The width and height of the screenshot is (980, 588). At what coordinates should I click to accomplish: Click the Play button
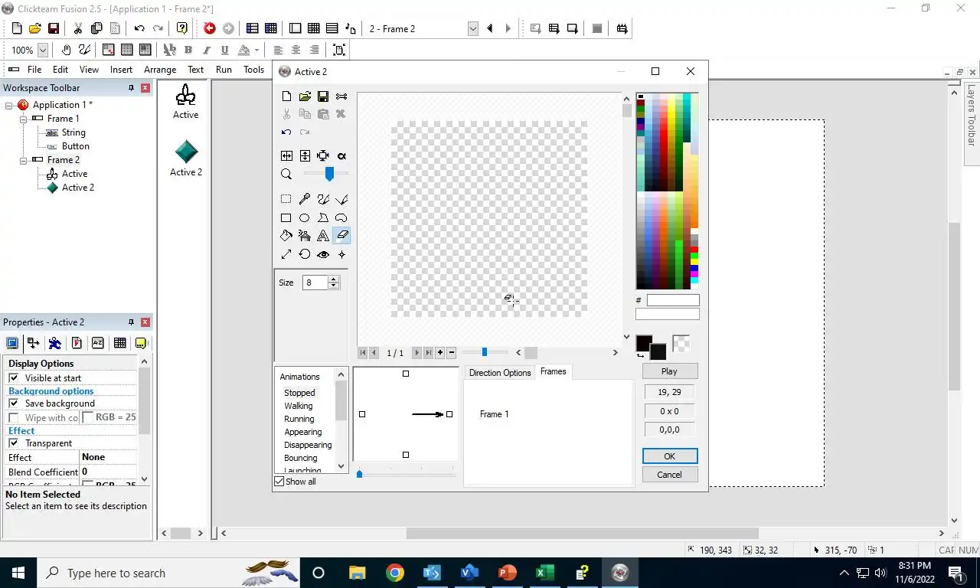(669, 371)
